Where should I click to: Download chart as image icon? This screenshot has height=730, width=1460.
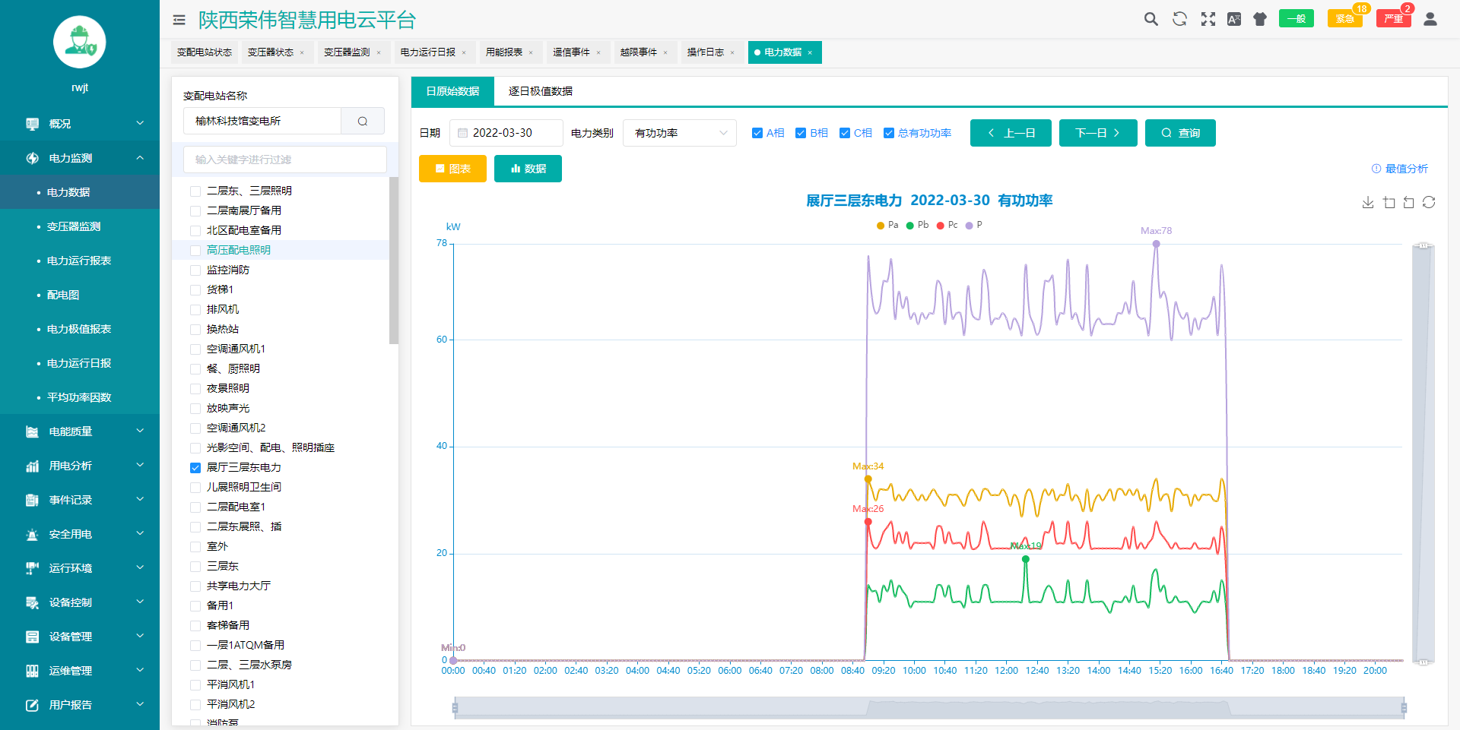coord(1368,202)
